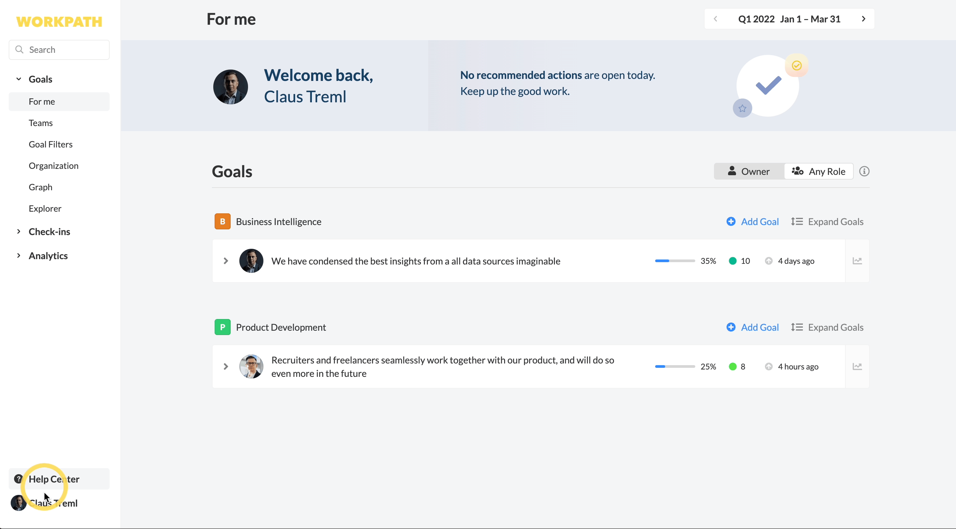Add Goal to Business Intelligence
This screenshot has height=529, width=956.
coord(752,222)
